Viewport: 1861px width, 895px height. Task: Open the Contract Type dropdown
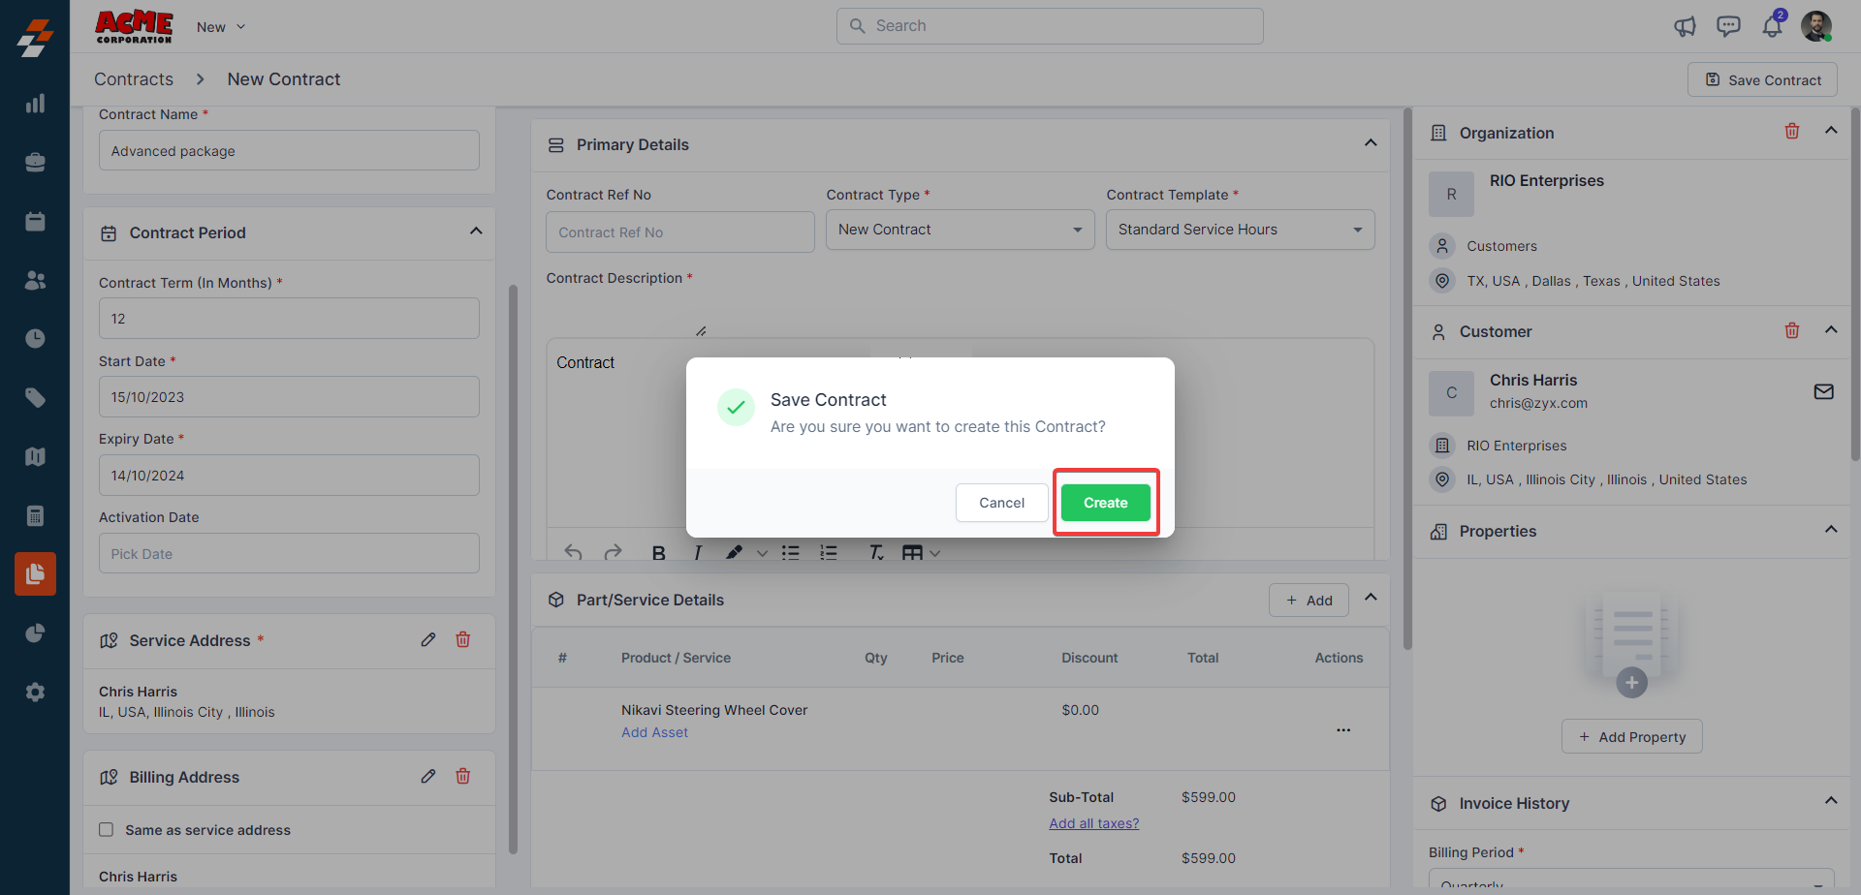[x=960, y=230]
